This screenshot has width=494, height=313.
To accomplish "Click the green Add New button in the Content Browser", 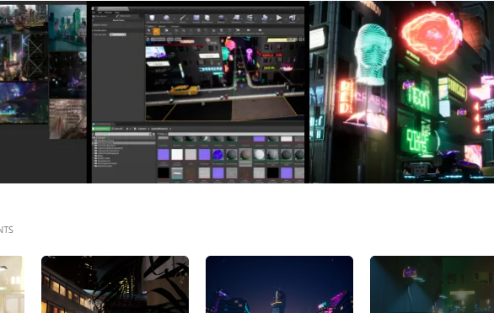I will click(101, 129).
